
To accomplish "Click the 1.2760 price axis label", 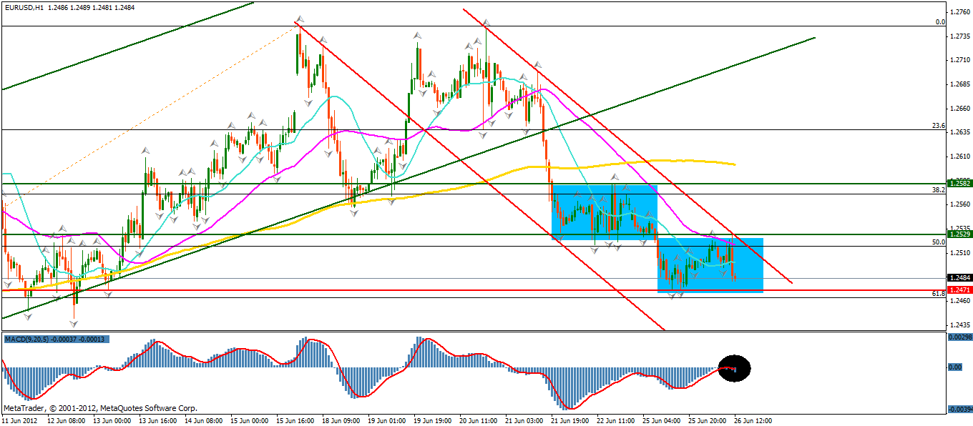I will pyautogui.click(x=959, y=12).
